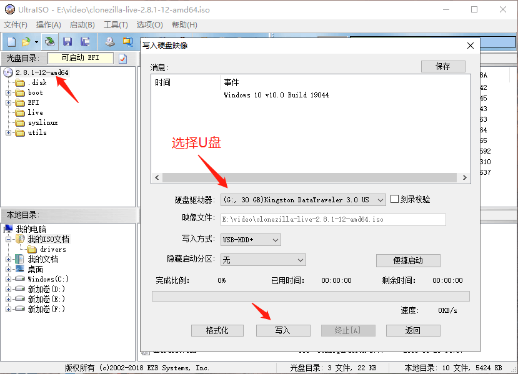This screenshot has width=518, height=374.
Task: Click the Save As toolbar icon
Action: click(85, 42)
